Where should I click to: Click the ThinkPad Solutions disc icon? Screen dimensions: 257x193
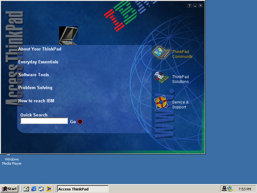[x=161, y=78]
